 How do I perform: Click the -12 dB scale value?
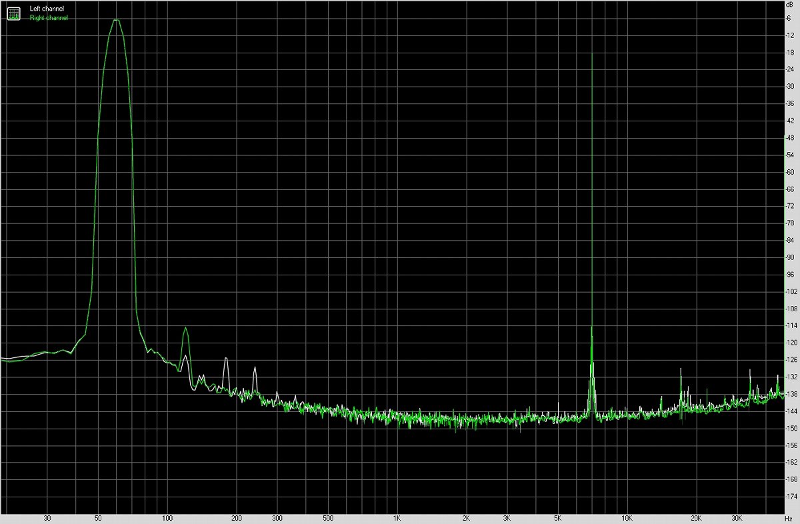coord(791,35)
